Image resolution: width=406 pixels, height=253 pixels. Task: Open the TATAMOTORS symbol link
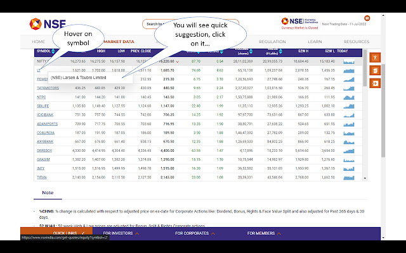pyautogui.click(x=48, y=89)
